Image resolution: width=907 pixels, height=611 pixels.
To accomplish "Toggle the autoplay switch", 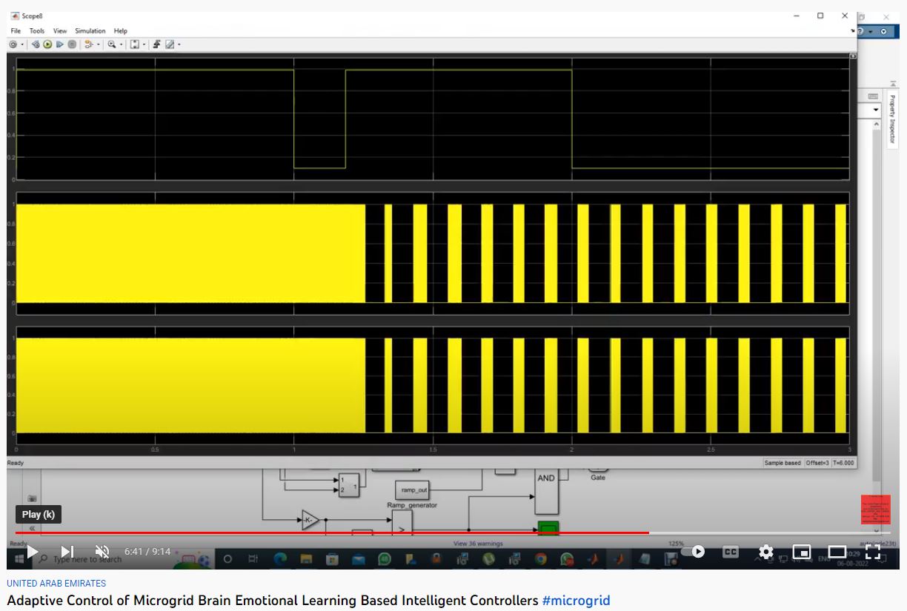I will click(694, 552).
